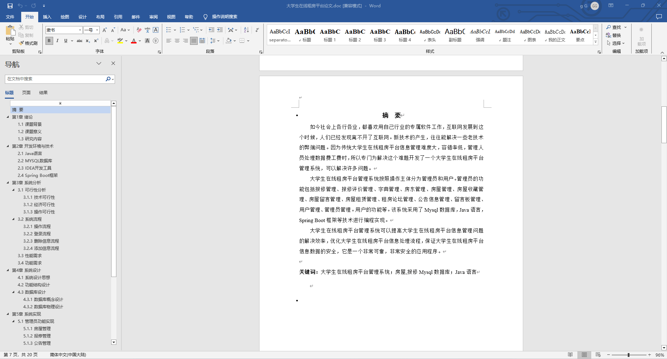
Task: Clear all formatting with the eraser icon
Action: point(139,30)
